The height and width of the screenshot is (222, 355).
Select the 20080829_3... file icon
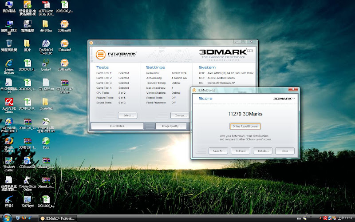[x=28, y=84]
